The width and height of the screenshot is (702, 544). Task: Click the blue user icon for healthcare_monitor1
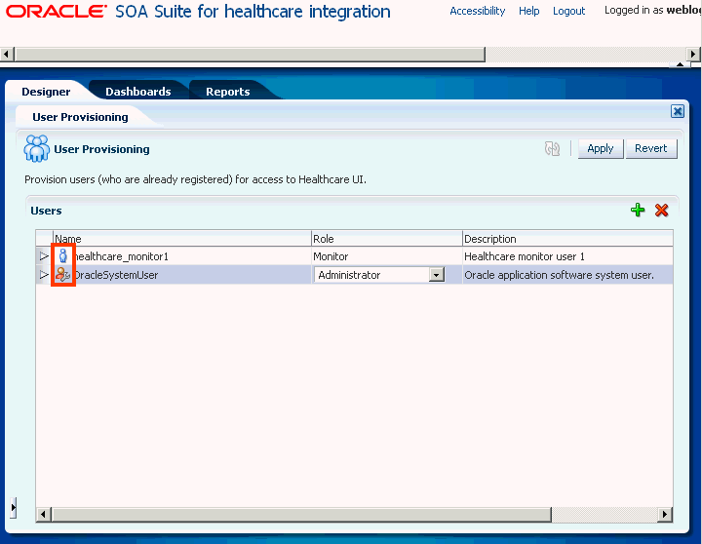[x=63, y=255]
